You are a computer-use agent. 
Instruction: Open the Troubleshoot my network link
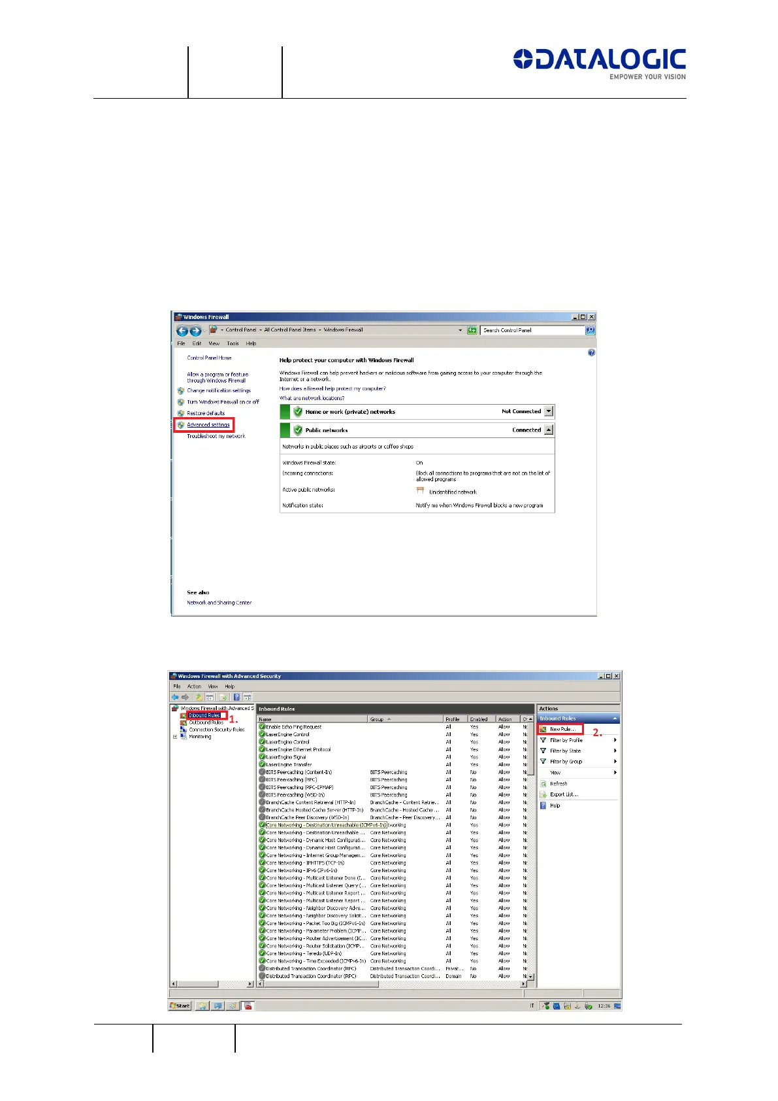216,436
